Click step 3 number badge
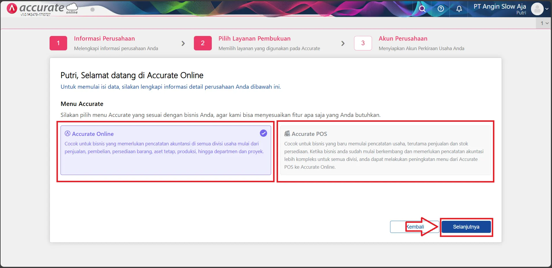Screen dimensions: 552x268 coord(363,43)
